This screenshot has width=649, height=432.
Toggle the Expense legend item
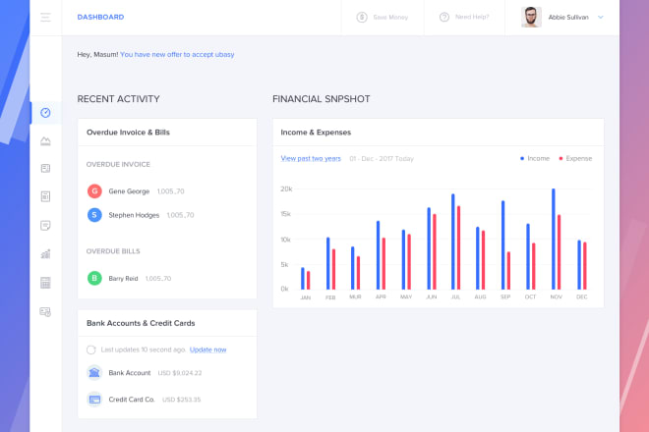[575, 158]
